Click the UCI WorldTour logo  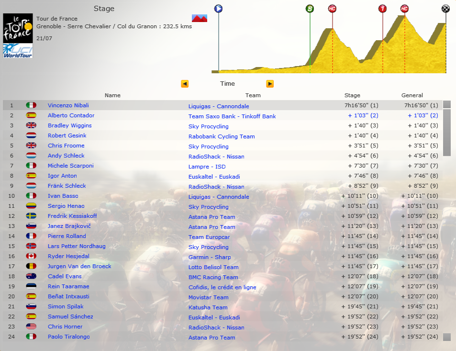tap(18, 51)
